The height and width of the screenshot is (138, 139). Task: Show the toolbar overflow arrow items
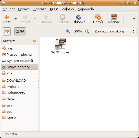[x=134, y=19]
